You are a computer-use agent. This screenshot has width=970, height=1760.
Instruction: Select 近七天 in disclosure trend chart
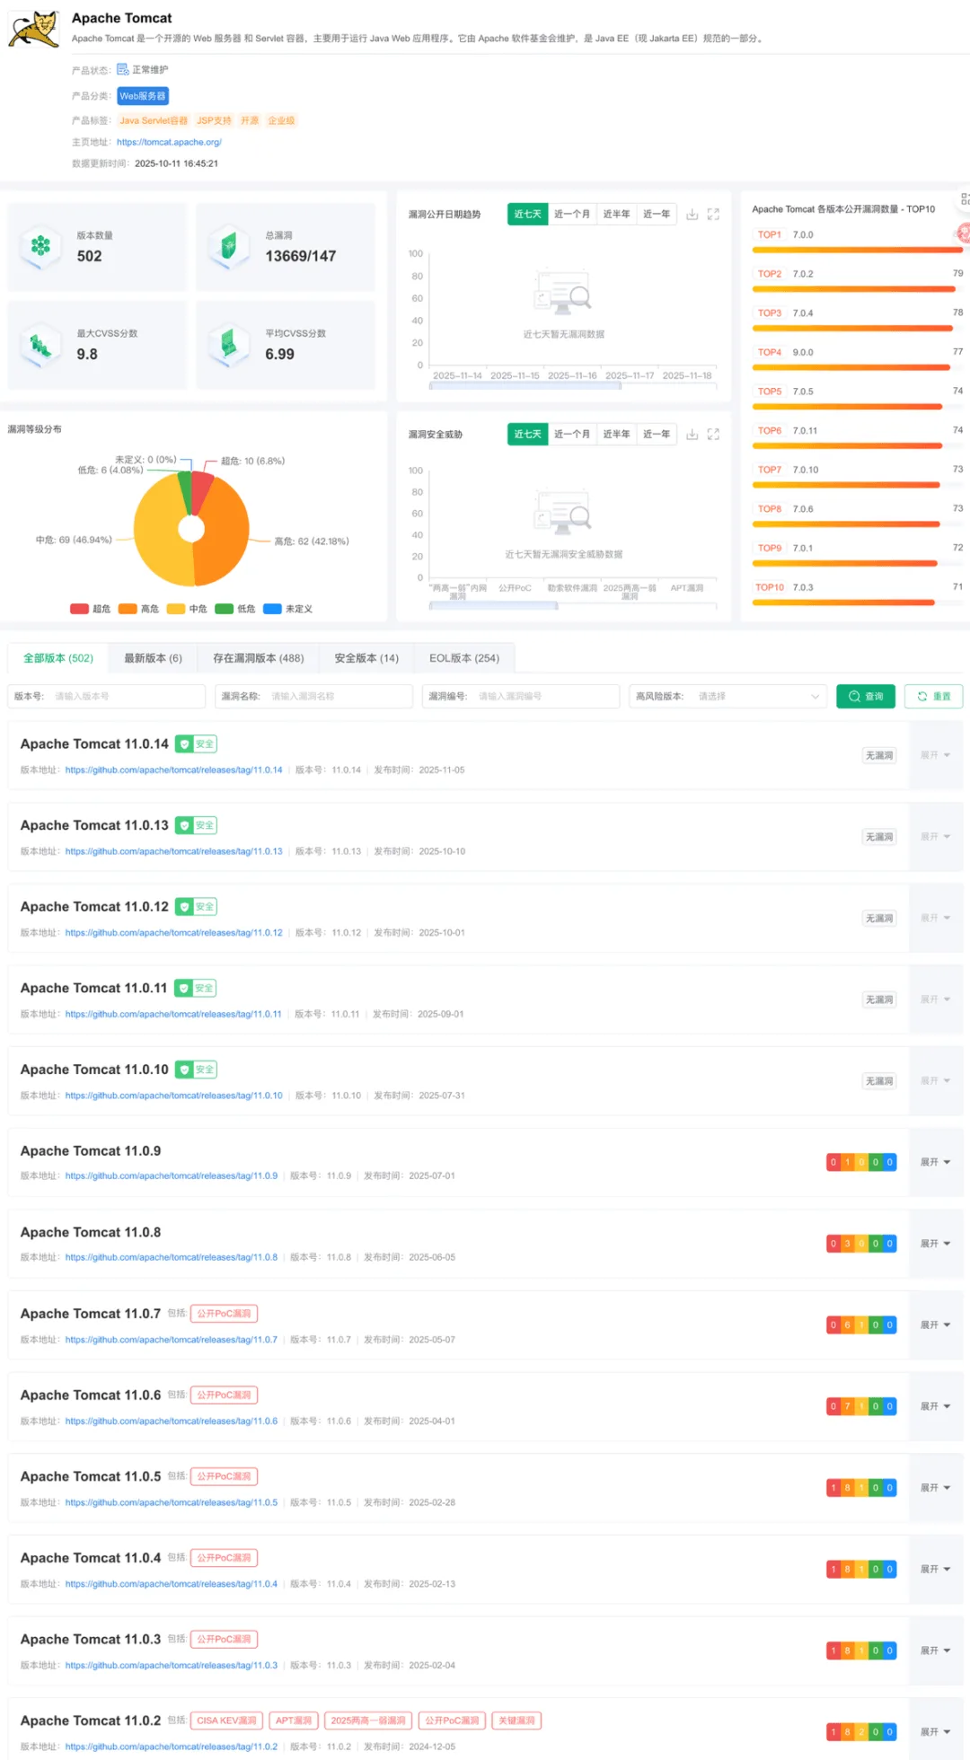[527, 215]
